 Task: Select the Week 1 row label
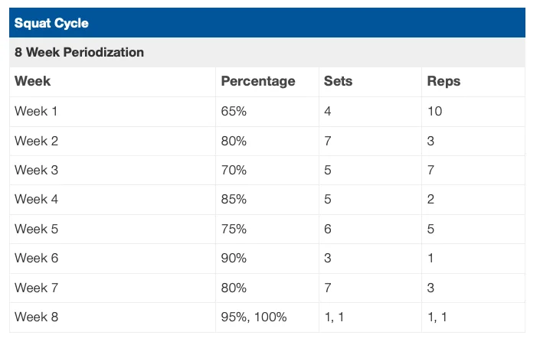click(36, 112)
